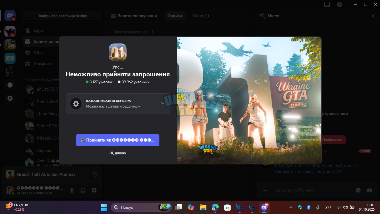Open server discovery compass icon

(x=10, y=98)
